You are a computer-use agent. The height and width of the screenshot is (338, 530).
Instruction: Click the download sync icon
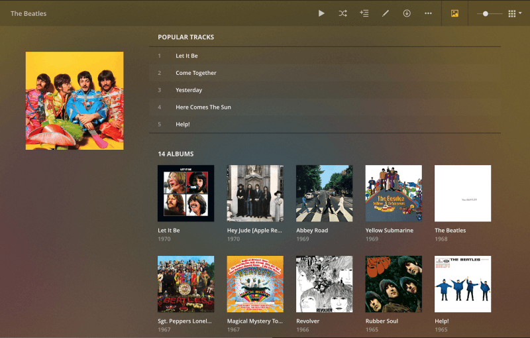tap(407, 13)
